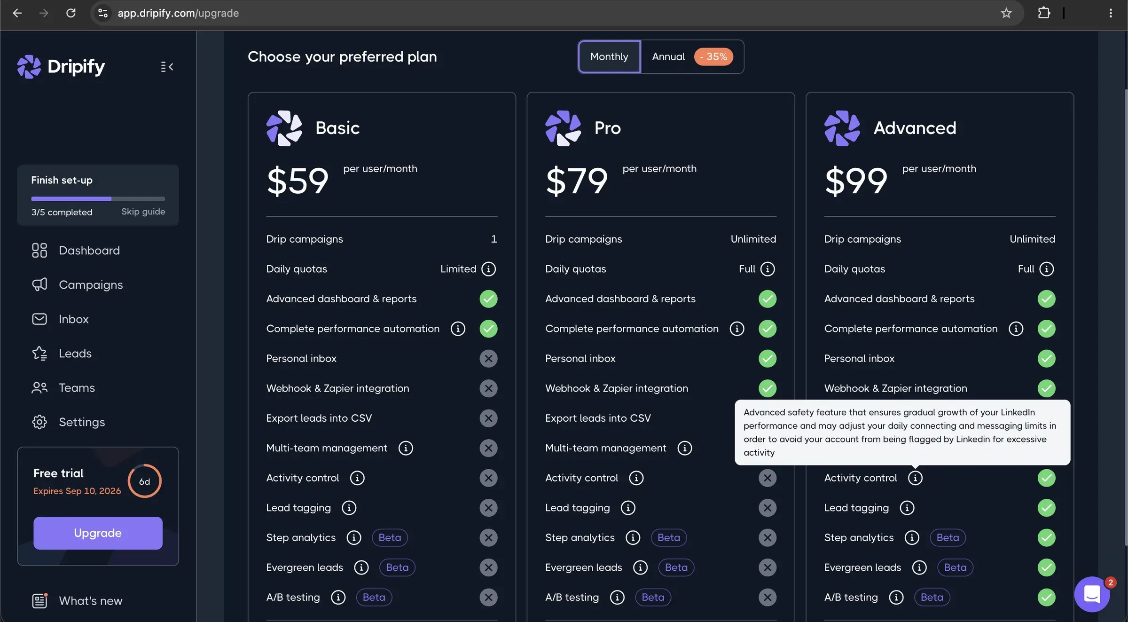Image resolution: width=1128 pixels, height=622 pixels.
Task: Click the Skip guide link
Action: pos(143,212)
